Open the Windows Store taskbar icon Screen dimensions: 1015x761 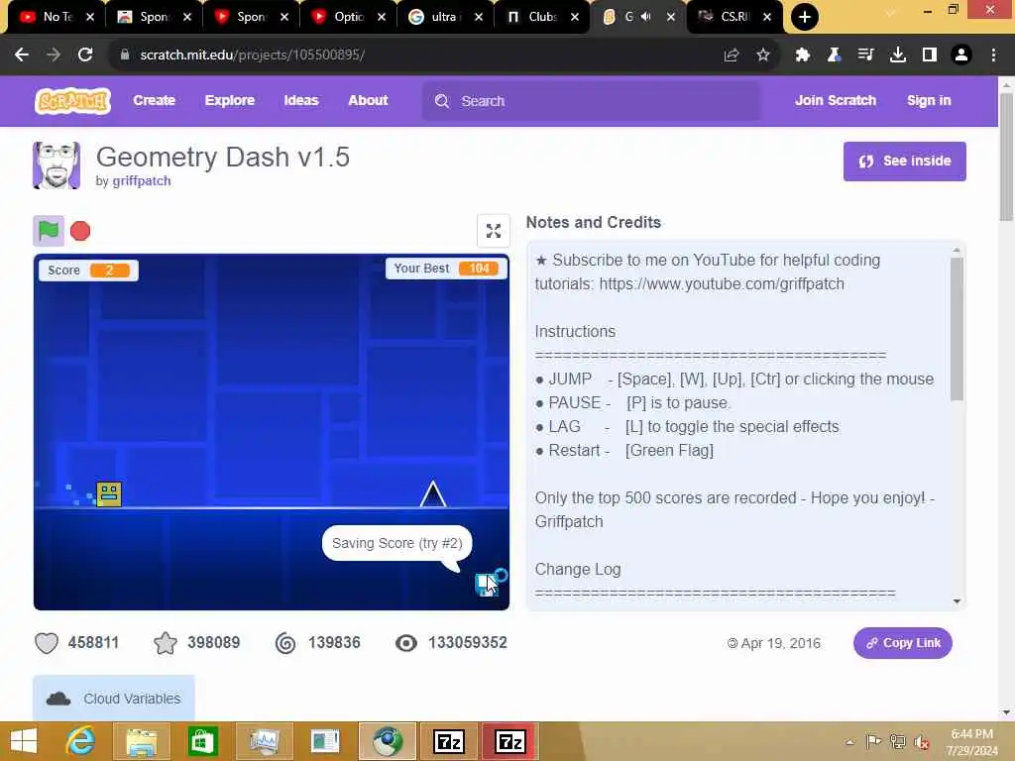click(x=202, y=741)
